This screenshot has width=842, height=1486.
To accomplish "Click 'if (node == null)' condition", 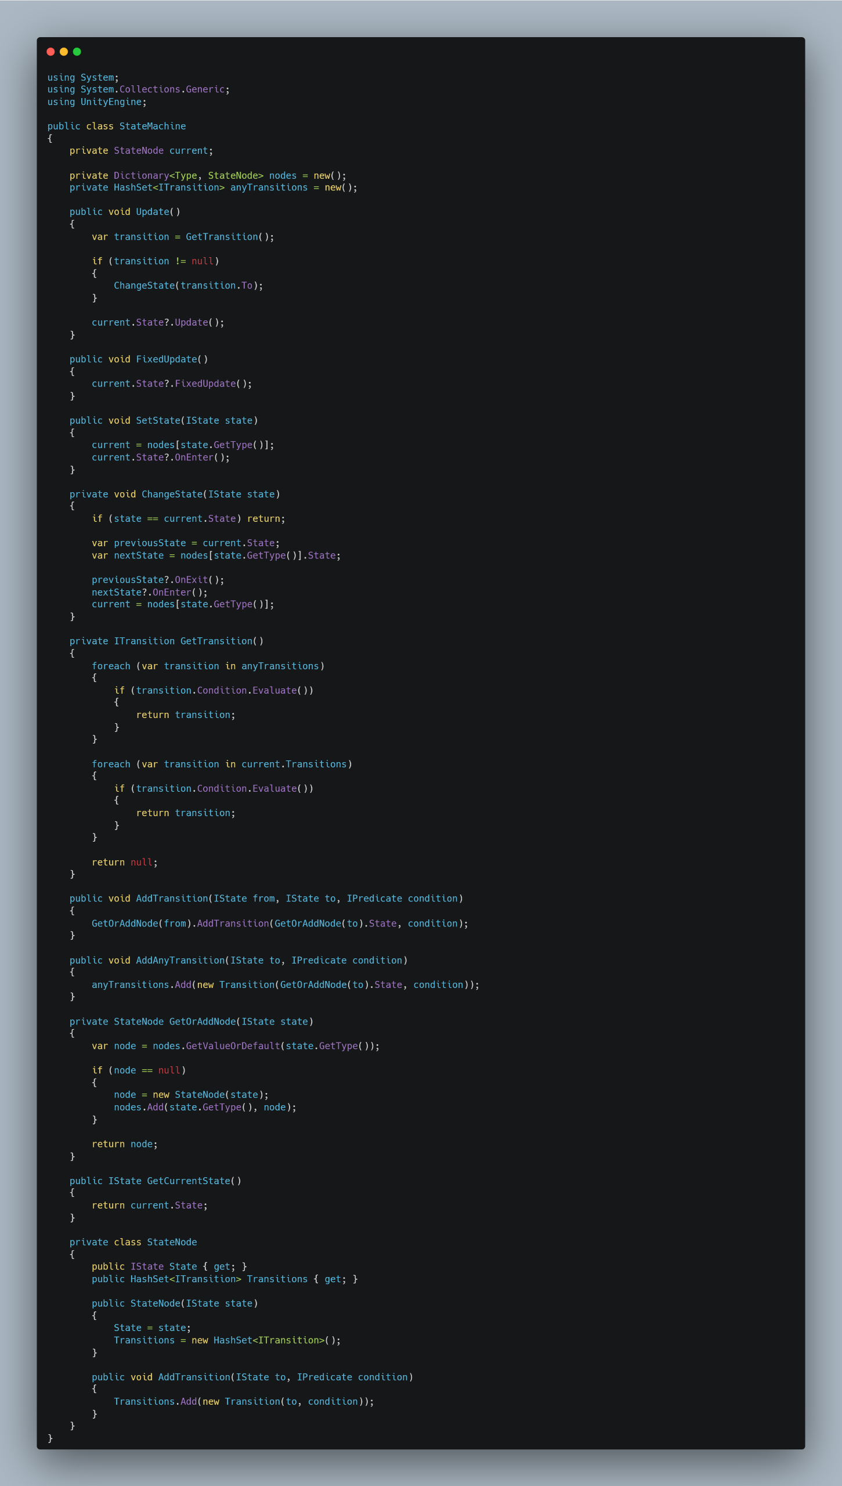I will pyautogui.click(x=139, y=1070).
